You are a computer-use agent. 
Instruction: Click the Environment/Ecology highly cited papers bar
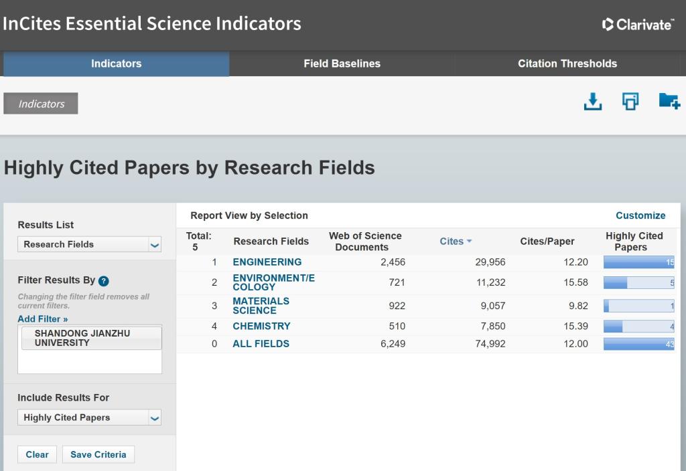coord(638,283)
